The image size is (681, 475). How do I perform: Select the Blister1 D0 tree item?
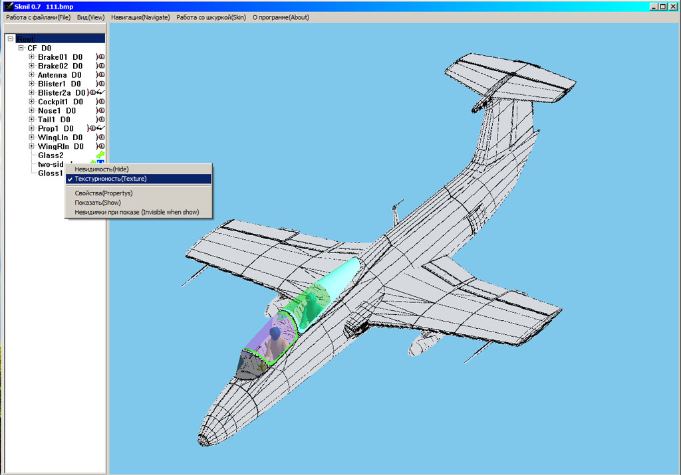pyautogui.click(x=59, y=84)
